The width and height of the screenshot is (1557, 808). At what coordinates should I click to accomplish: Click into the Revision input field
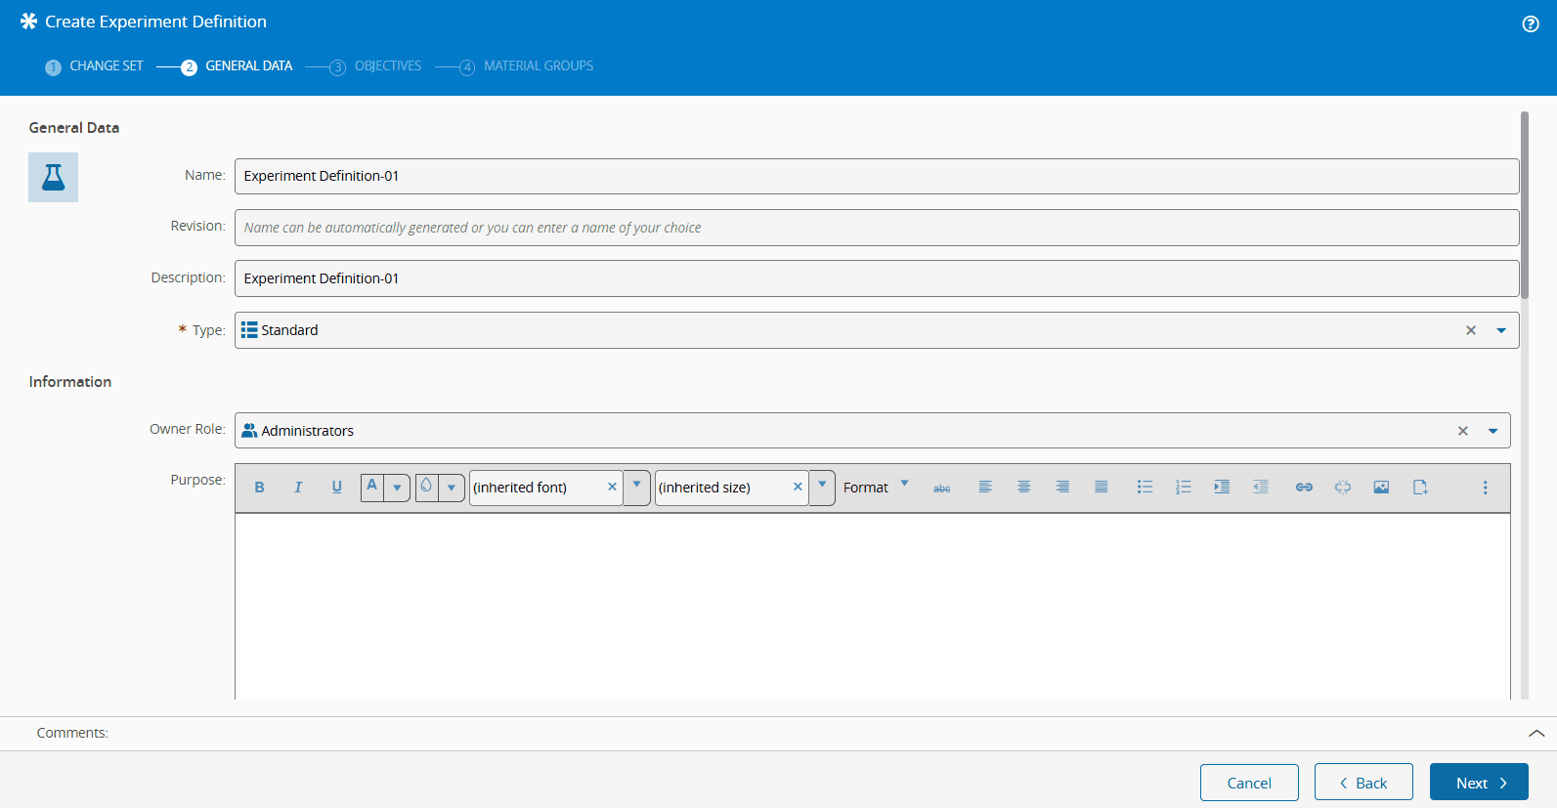click(876, 228)
